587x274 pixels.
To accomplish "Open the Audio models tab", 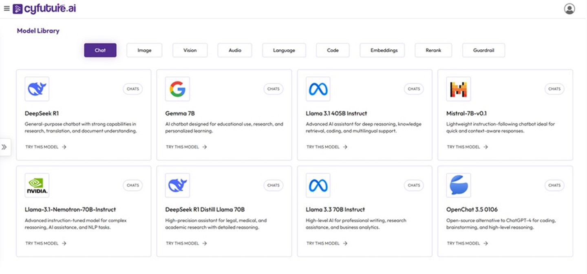I will pos(235,50).
